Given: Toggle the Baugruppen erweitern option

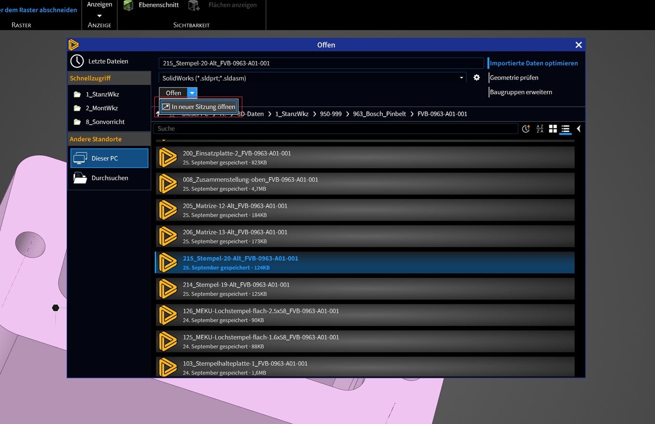Looking at the screenshot, I should pos(520,92).
